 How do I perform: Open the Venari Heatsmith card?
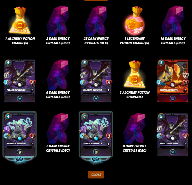tap(173, 81)
